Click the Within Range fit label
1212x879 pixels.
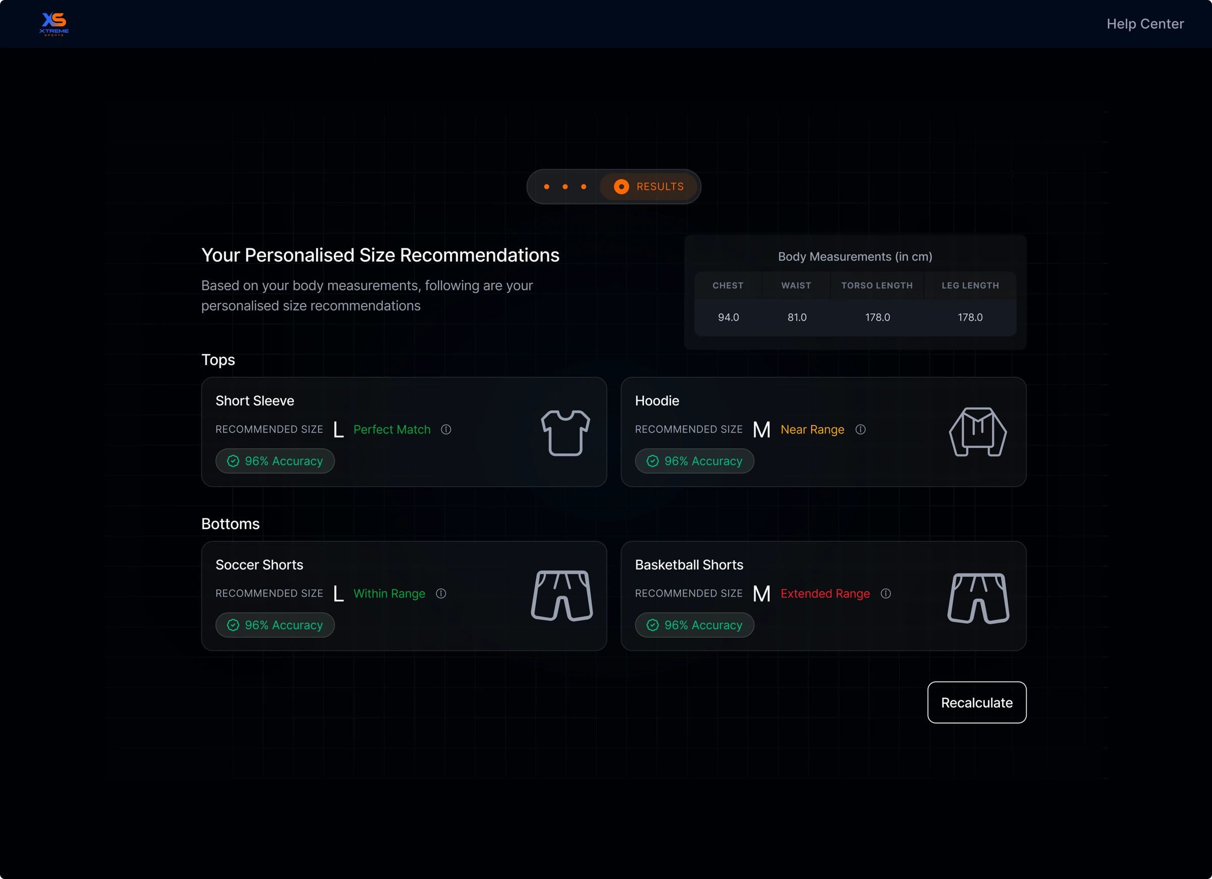pyautogui.click(x=389, y=594)
